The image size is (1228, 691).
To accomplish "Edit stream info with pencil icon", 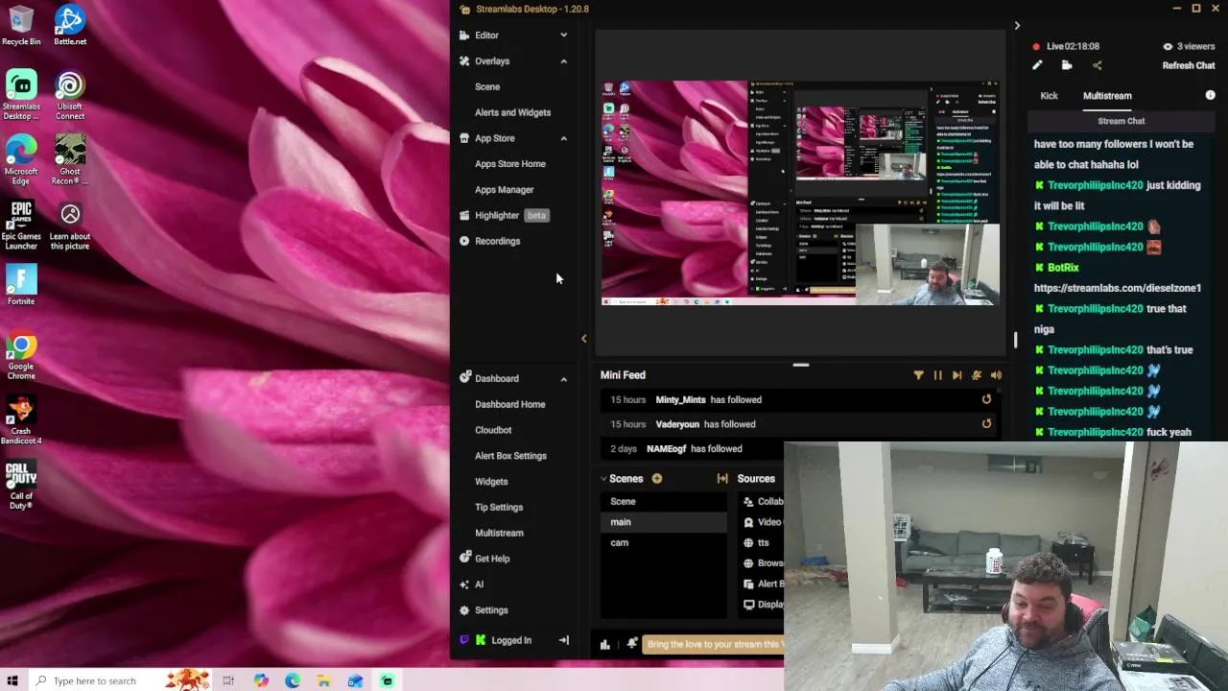I will pyautogui.click(x=1037, y=65).
